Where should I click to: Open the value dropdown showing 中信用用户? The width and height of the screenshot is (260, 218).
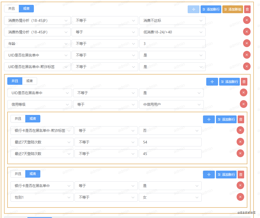171,104
